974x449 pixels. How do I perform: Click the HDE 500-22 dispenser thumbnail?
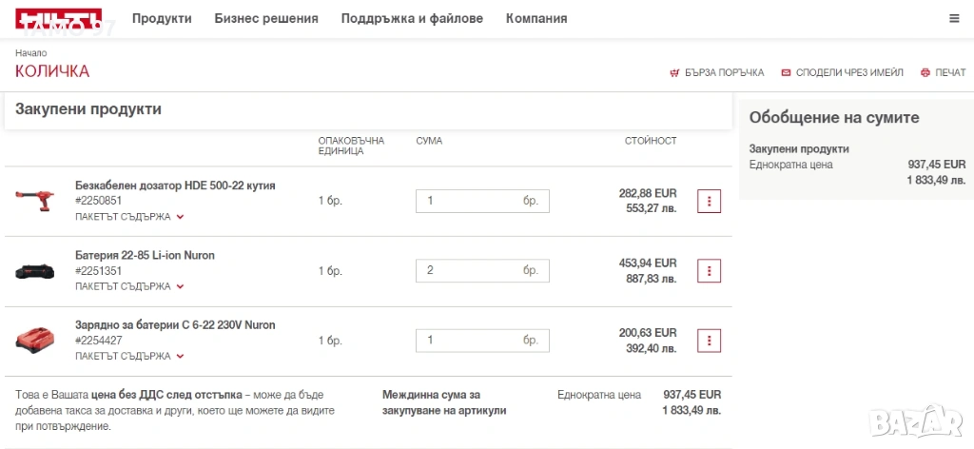pyautogui.click(x=36, y=201)
